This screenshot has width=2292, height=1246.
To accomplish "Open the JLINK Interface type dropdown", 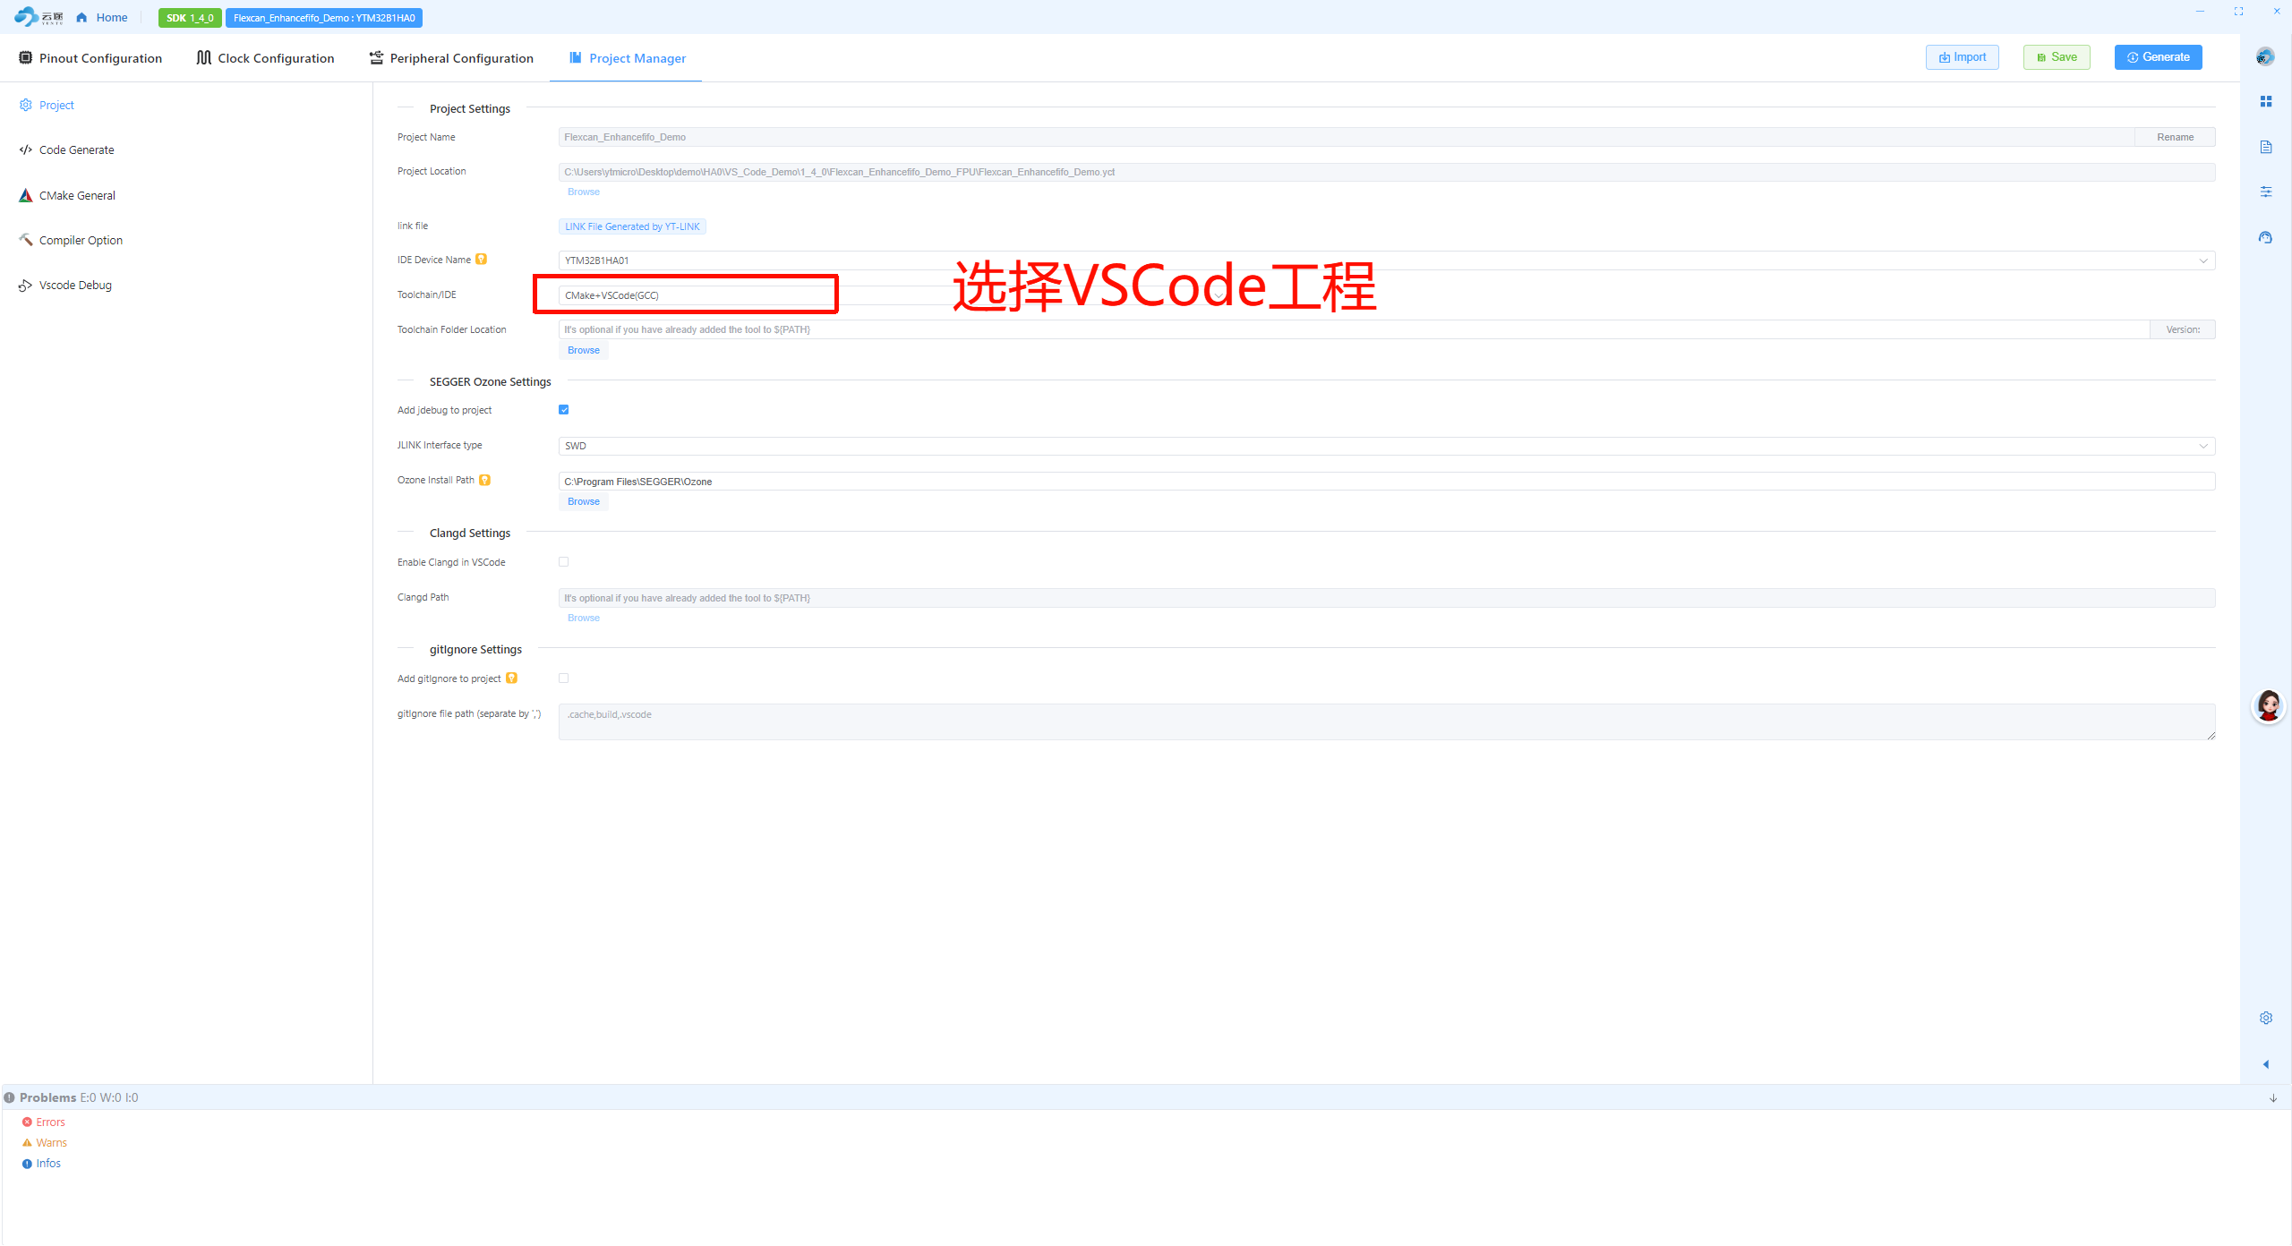I will coord(2203,445).
